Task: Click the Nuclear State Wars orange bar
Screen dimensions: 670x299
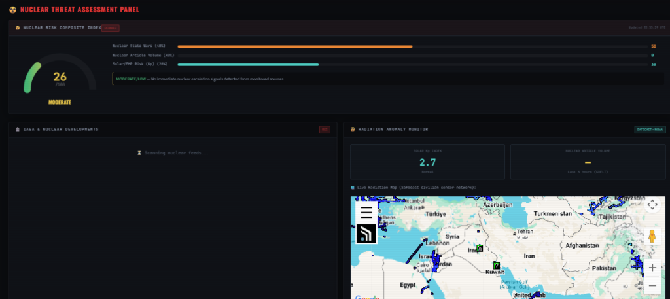Action: pos(294,46)
